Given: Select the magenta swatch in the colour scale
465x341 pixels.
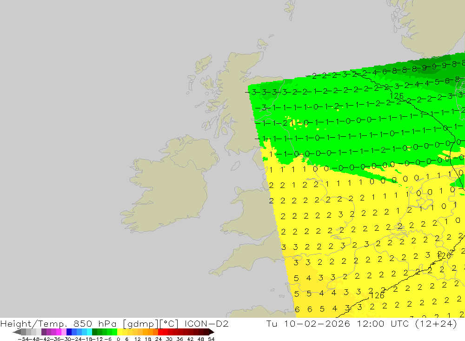Looking at the screenshot, I should [59, 332].
